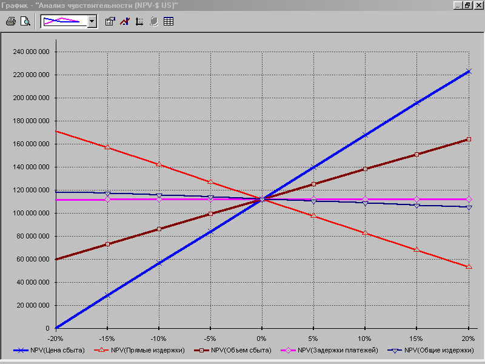Screen dimensions: 485x364
Task: Click the x-axis label -5%
Action: click(x=210, y=339)
